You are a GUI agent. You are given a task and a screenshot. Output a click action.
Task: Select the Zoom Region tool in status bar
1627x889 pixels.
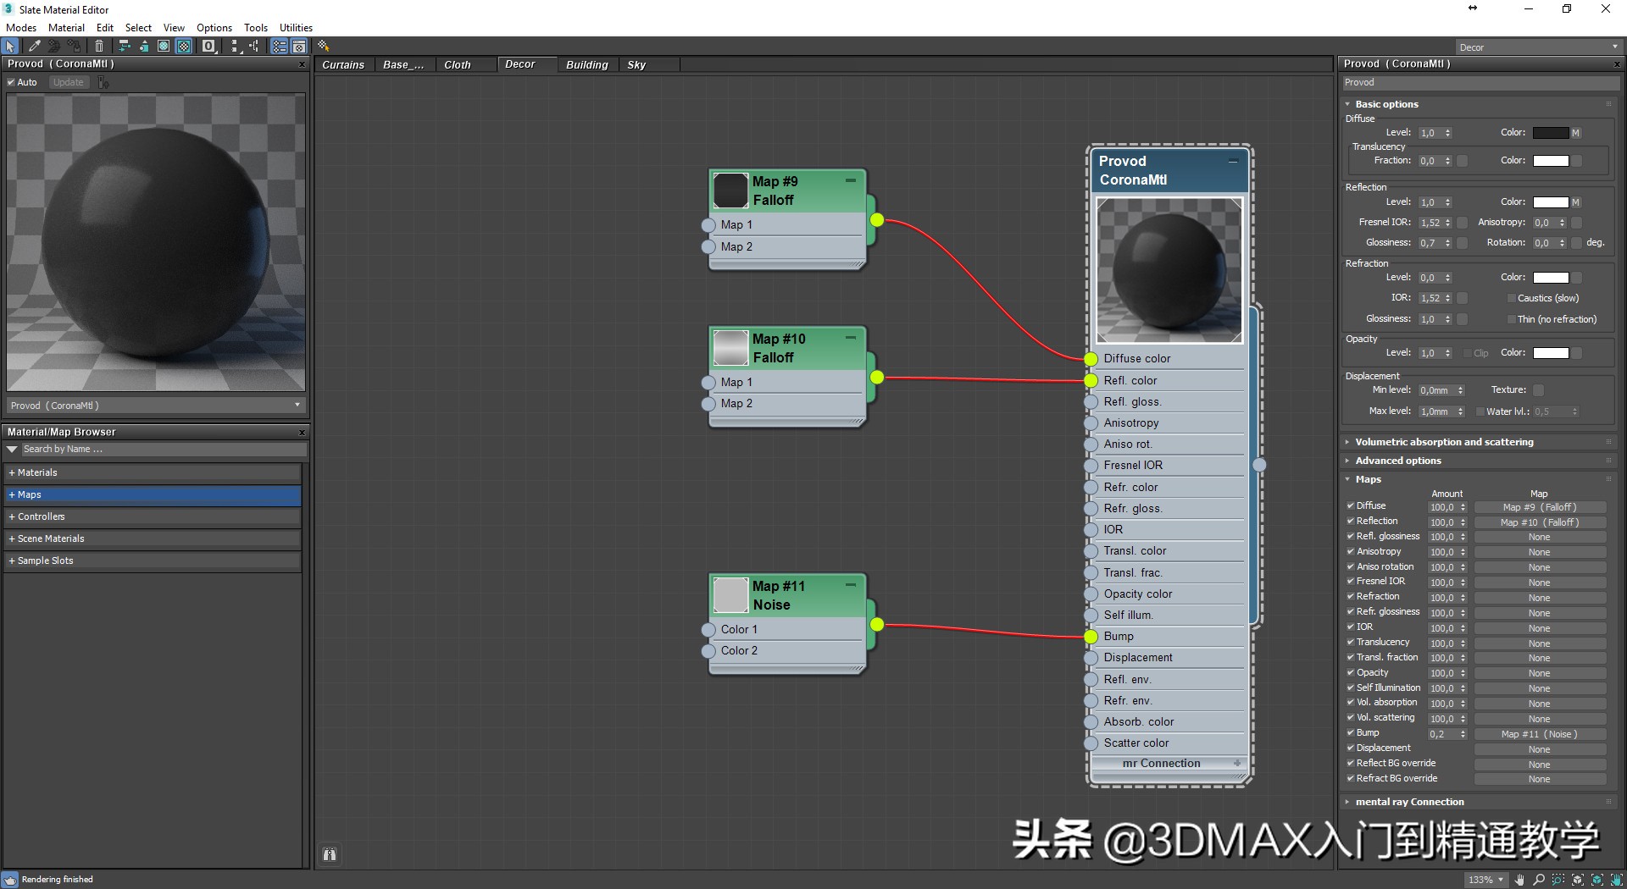(1558, 881)
